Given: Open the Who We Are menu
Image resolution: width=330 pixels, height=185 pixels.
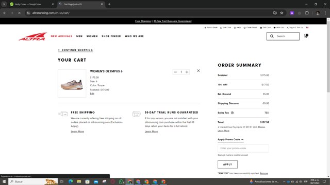Looking at the screenshot, I should tap(134, 36).
